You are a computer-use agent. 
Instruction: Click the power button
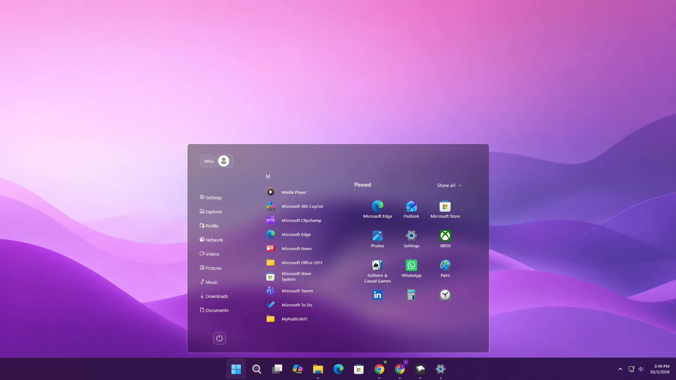[x=219, y=338]
